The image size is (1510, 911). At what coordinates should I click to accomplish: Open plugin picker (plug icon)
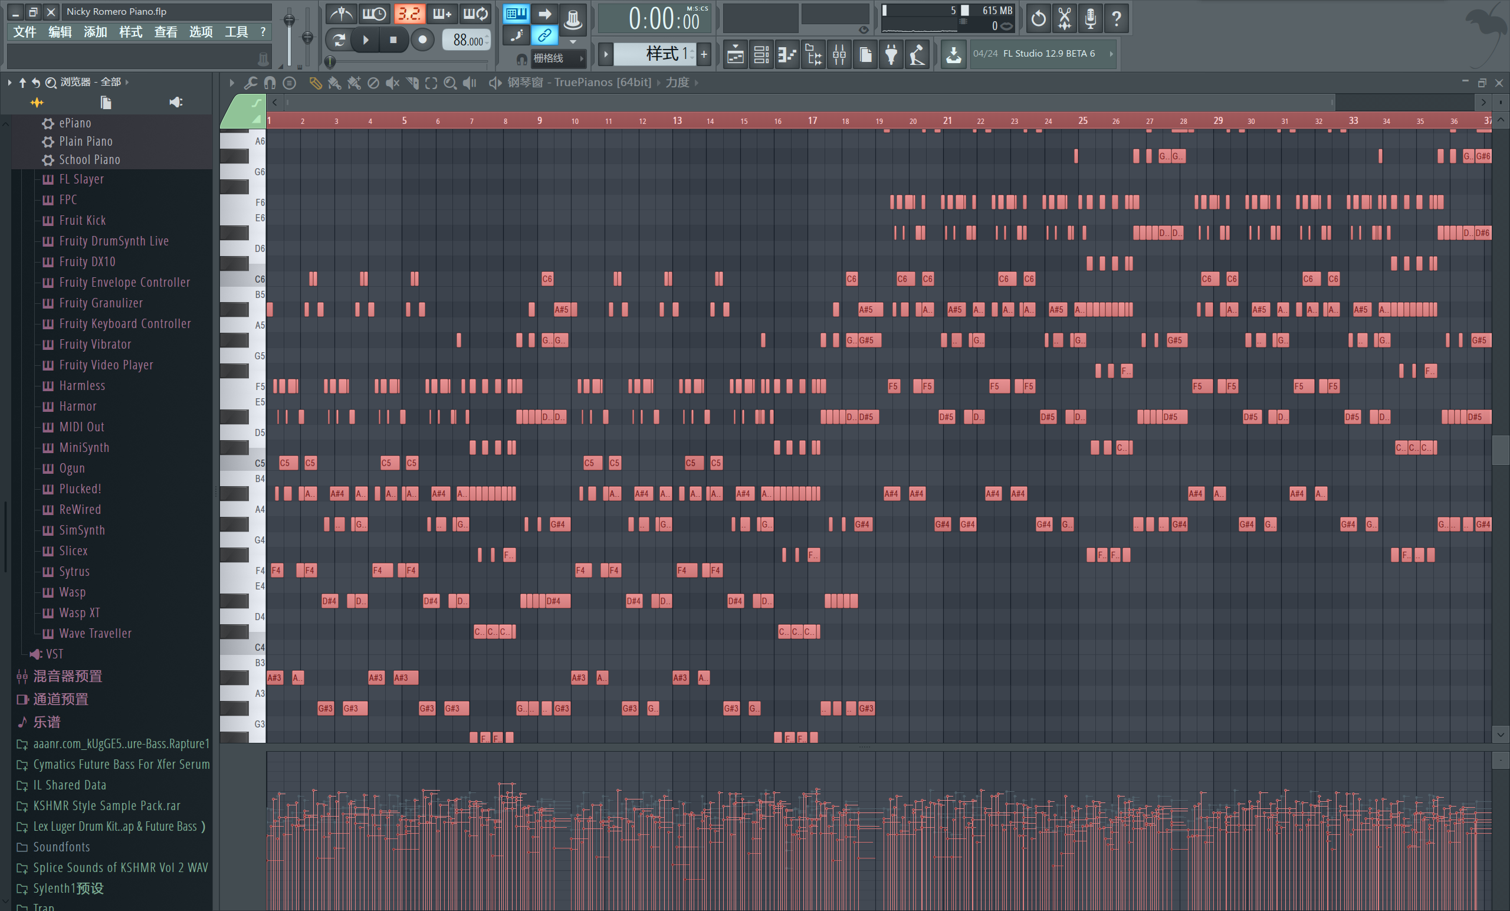pos(891,54)
